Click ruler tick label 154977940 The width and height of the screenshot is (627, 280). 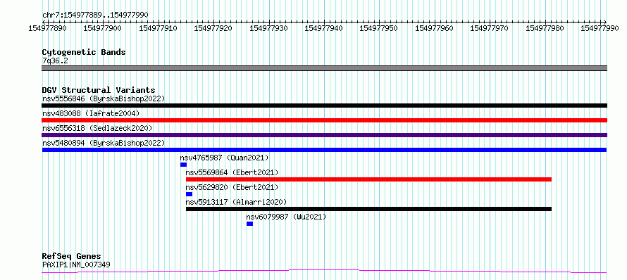[x=323, y=28]
